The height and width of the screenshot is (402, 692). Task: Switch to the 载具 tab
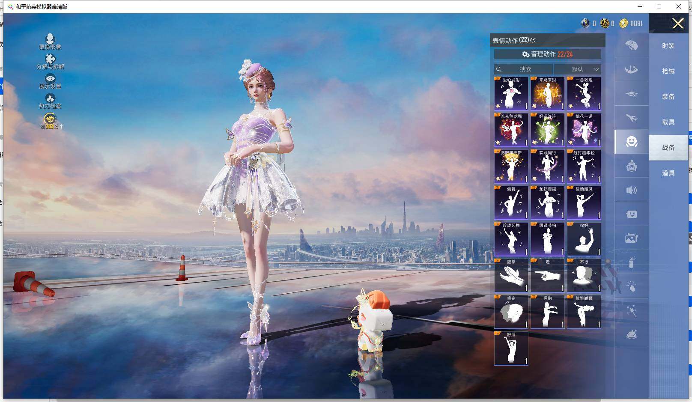(668, 122)
